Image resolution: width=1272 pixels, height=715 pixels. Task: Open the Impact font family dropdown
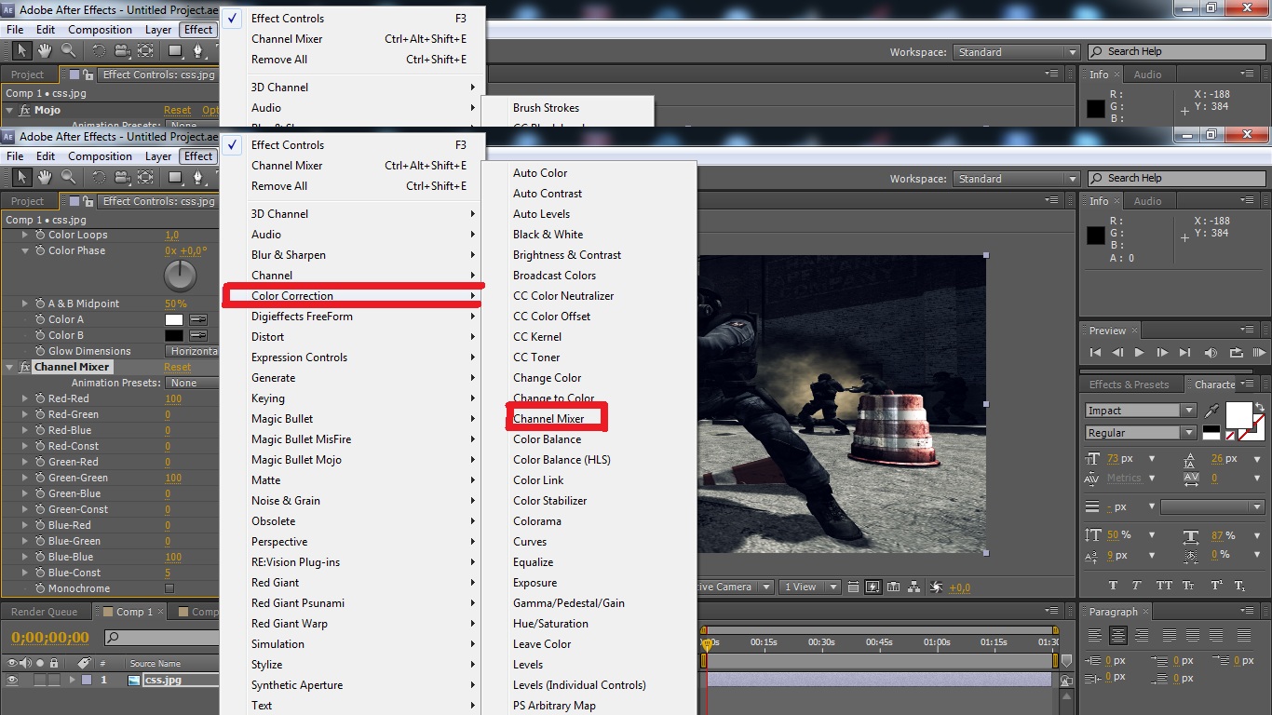[1189, 411]
